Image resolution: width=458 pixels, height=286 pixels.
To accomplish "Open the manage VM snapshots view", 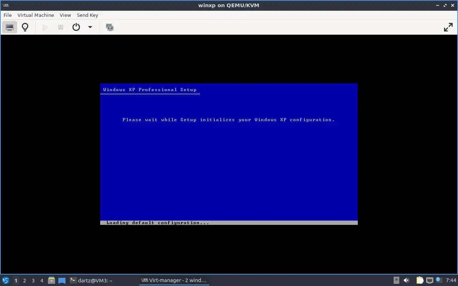I will (x=110, y=27).
